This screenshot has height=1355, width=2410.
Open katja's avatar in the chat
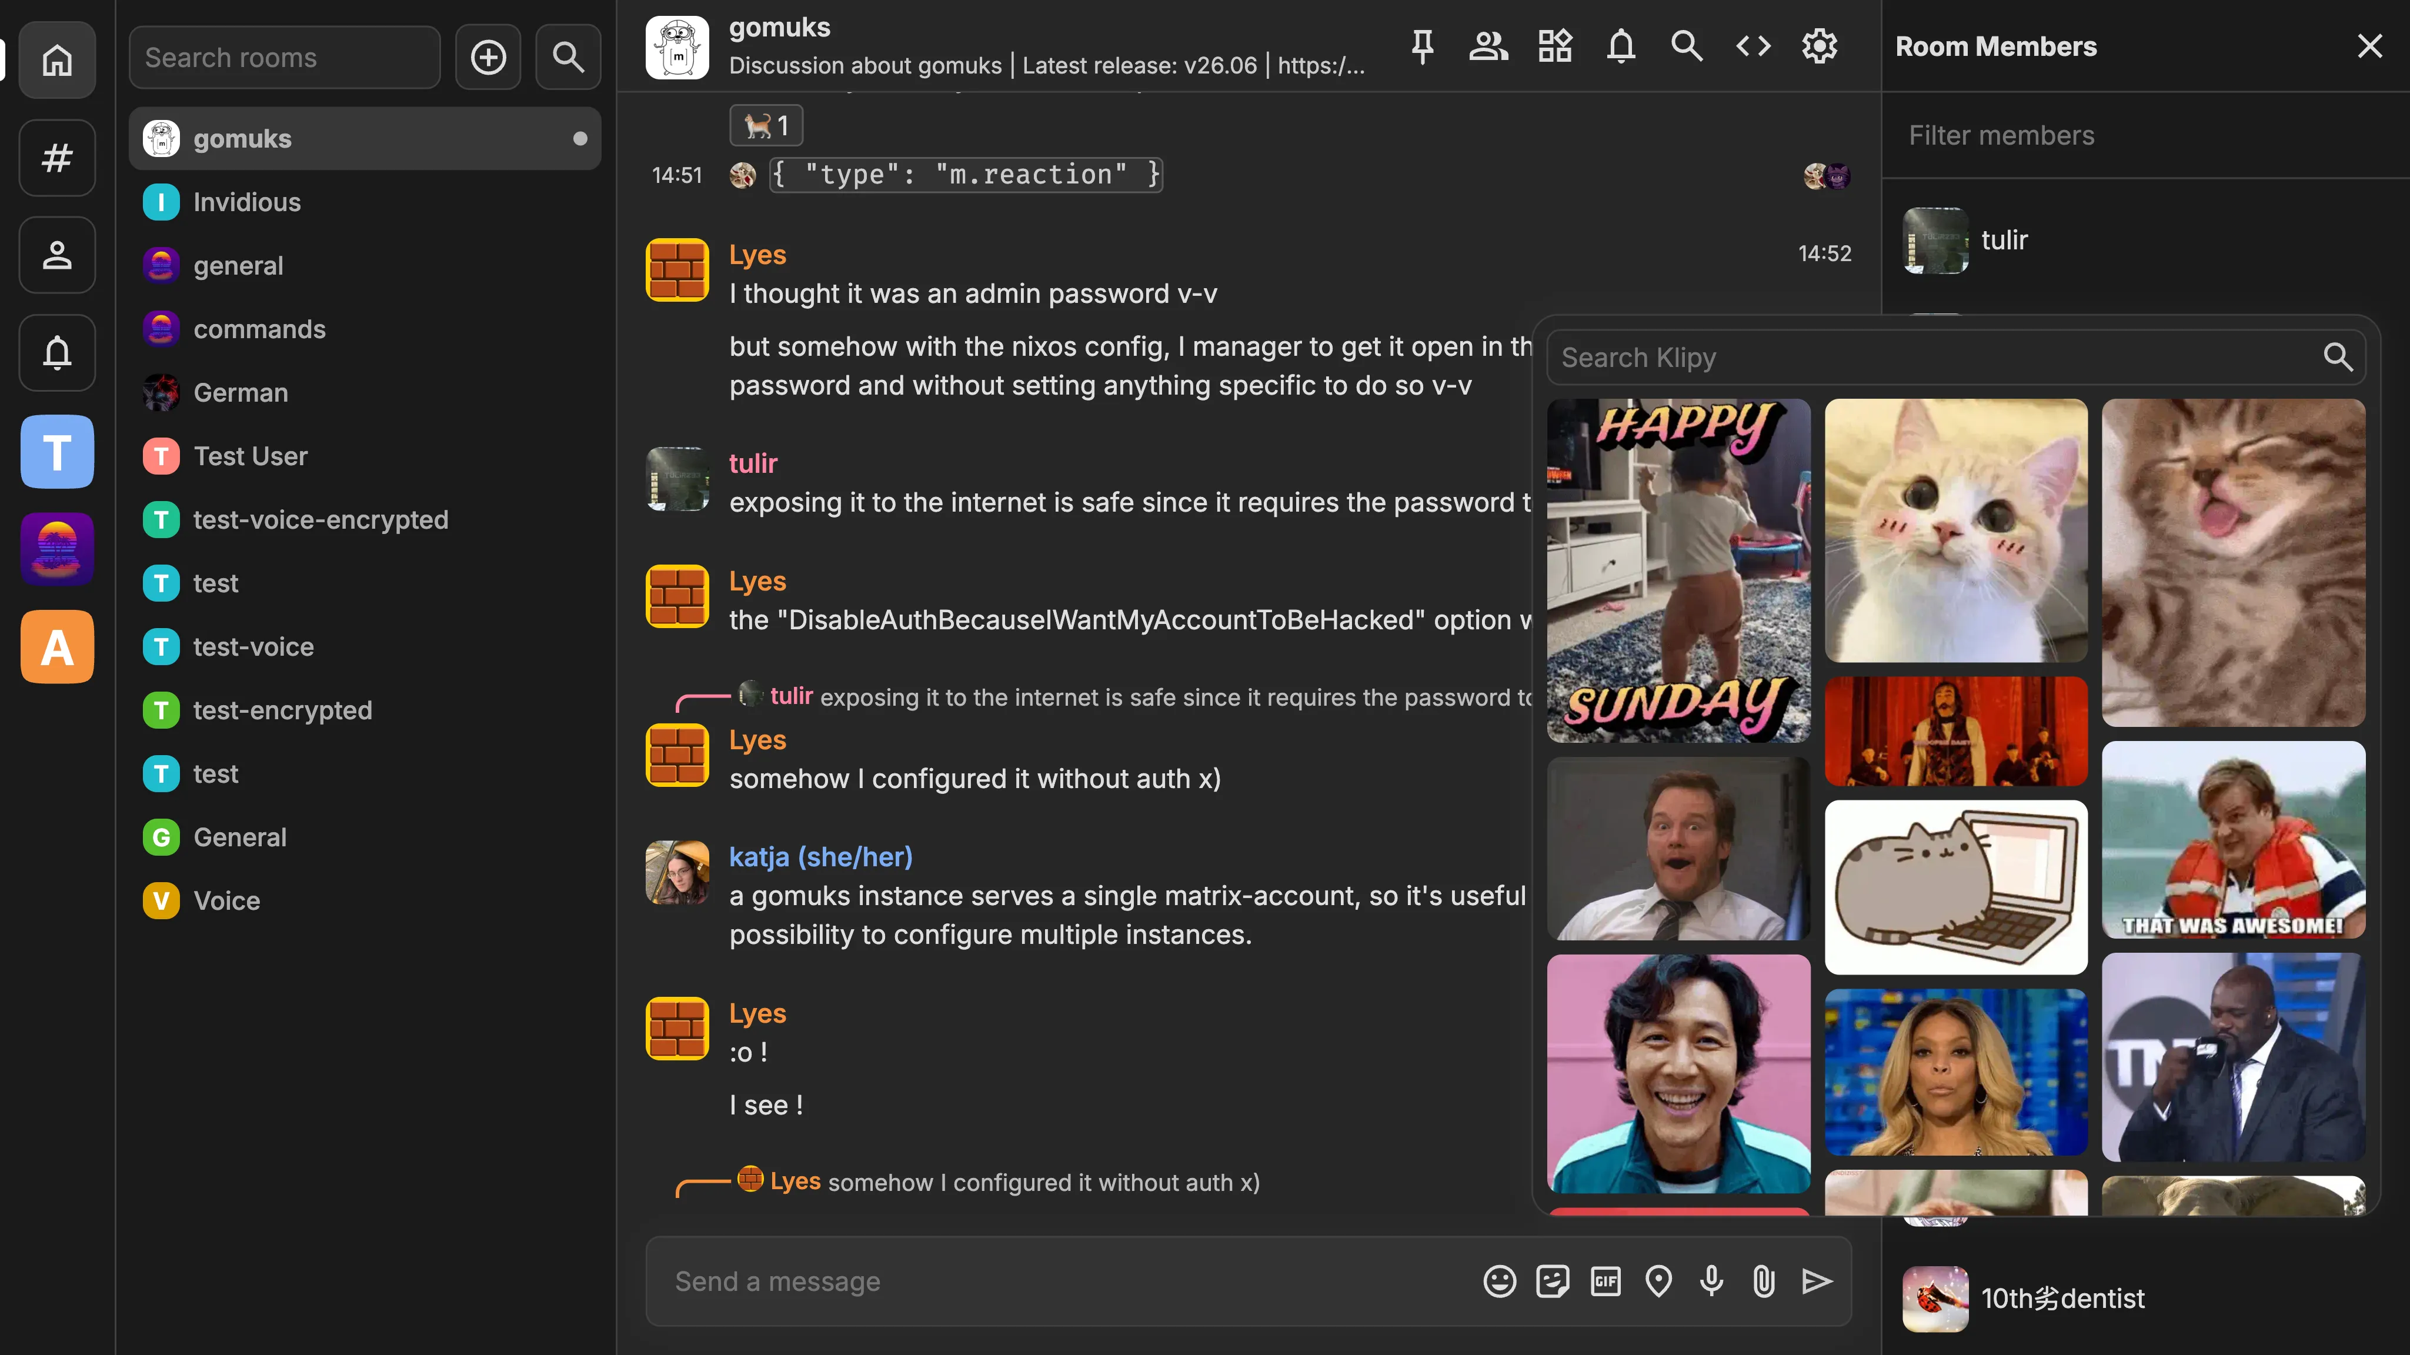pyautogui.click(x=676, y=872)
